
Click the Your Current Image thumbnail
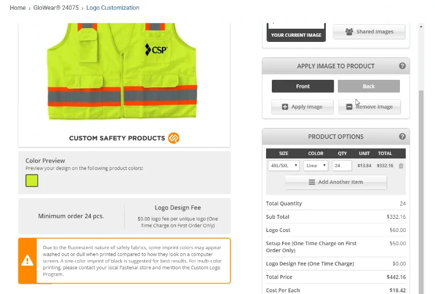coord(296,32)
